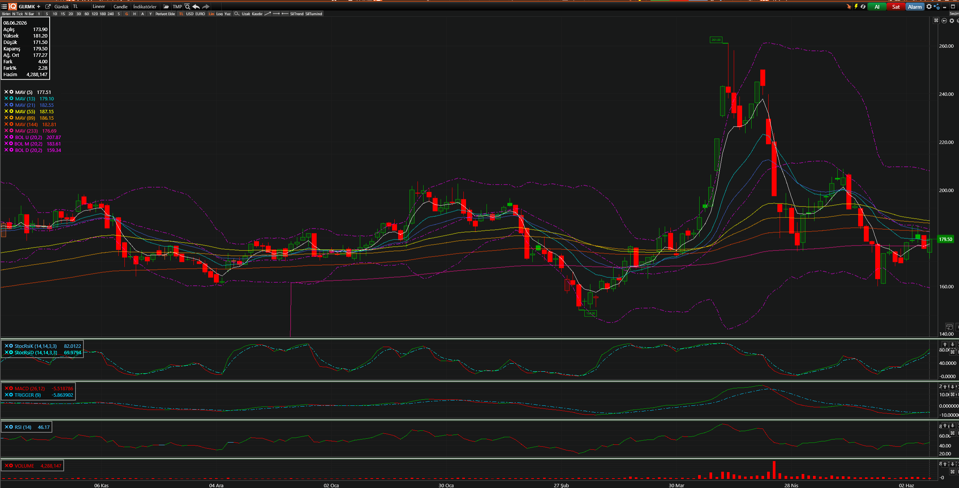The image size is (959, 488).
Task: Toggle MAV (55) visibility circle
Action: coord(11,111)
